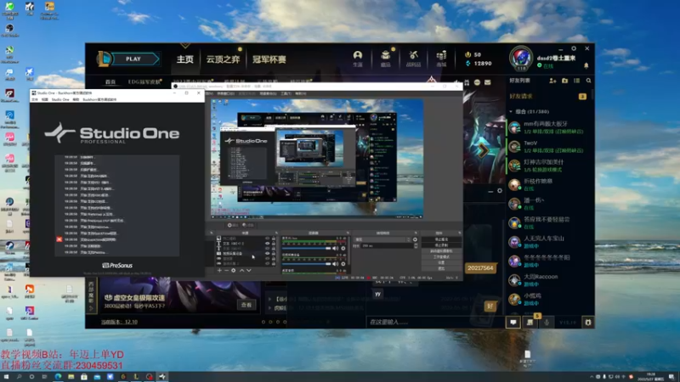The height and width of the screenshot is (382, 680).
Task: Adjust first OBS audio channel volume slider
Action: (x=307, y=249)
